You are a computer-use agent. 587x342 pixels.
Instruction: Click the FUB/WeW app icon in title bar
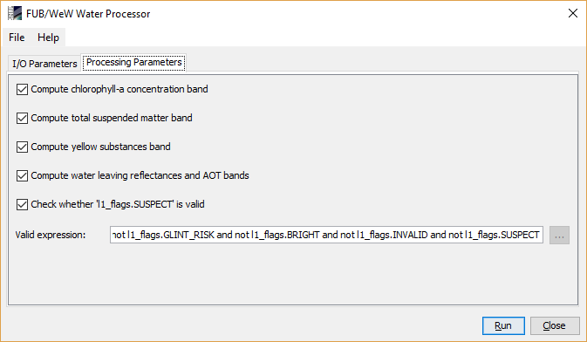point(15,13)
